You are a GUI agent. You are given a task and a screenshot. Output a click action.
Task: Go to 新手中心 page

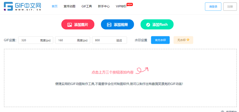pos(104,6)
